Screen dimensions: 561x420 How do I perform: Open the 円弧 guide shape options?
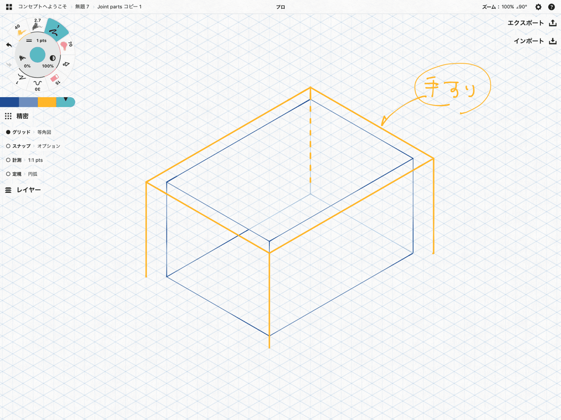point(34,174)
